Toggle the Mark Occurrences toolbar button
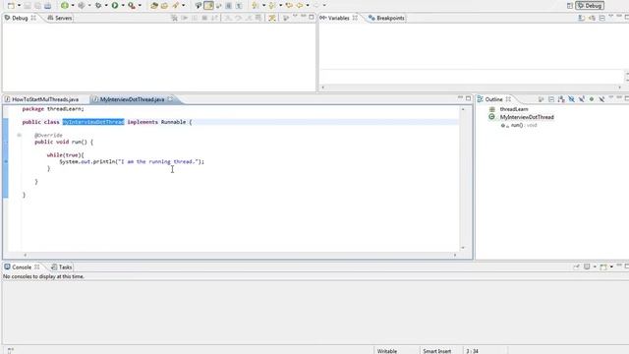The width and height of the screenshot is (629, 354). [208, 6]
